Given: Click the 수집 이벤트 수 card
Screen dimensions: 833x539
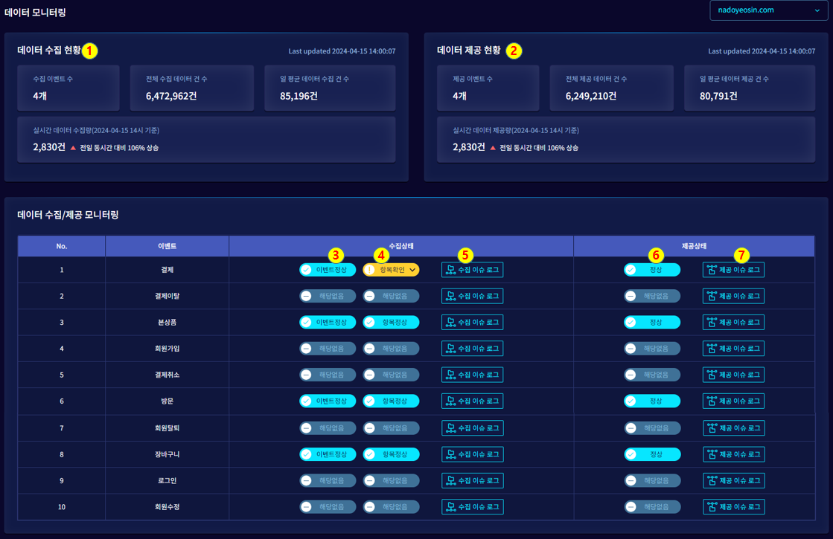Looking at the screenshot, I should [x=68, y=88].
